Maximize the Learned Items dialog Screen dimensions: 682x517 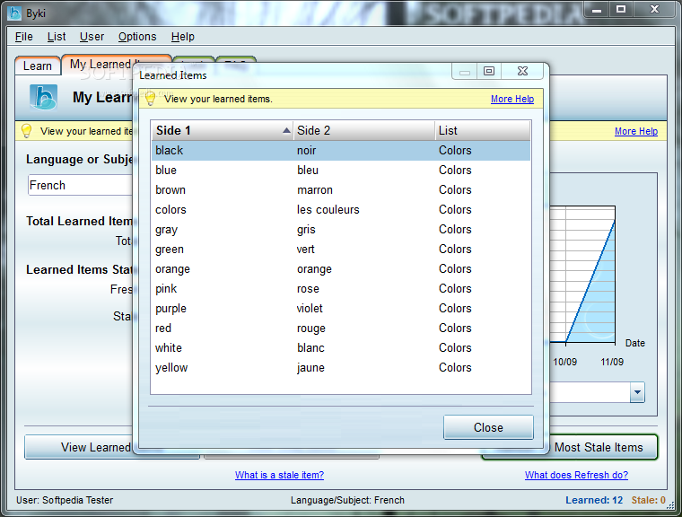point(489,71)
